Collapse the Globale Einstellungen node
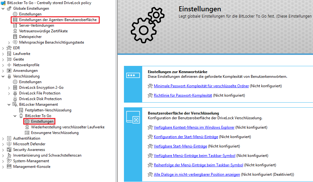Image resolution: width=313 pixels, height=182 pixels. pyautogui.click(x=3, y=8)
